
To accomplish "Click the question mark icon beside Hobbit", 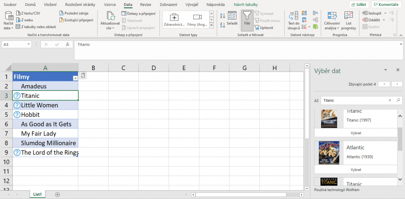I will pos(17,115).
